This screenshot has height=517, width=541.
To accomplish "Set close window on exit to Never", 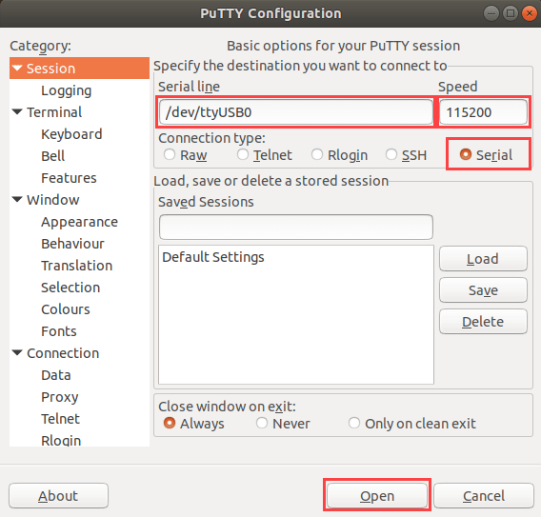I will (262, 423).
